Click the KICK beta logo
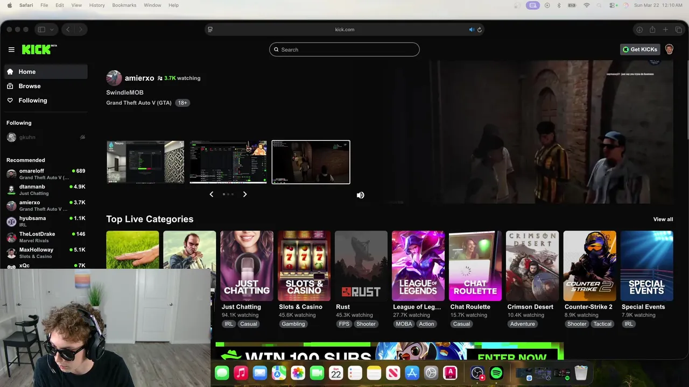 coord(39,49)
